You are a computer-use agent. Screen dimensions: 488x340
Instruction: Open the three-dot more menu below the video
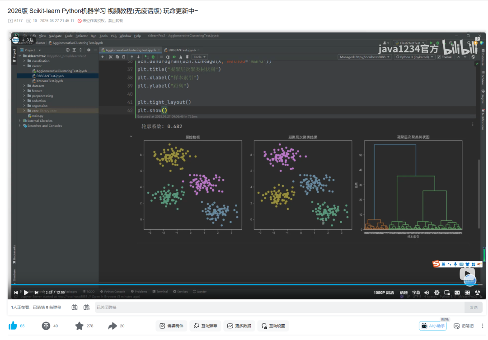tap(483, 326)
